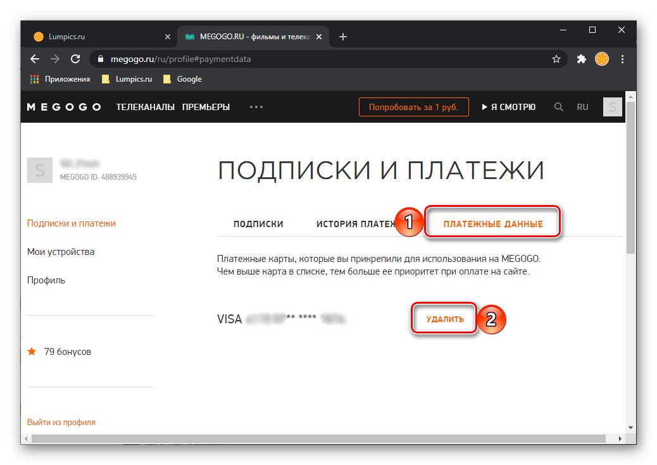The image size is (657, 465).
Task: Open the ТЕЛЕКАНАЛЫ menu item
Action: click(x=146, y=108)
